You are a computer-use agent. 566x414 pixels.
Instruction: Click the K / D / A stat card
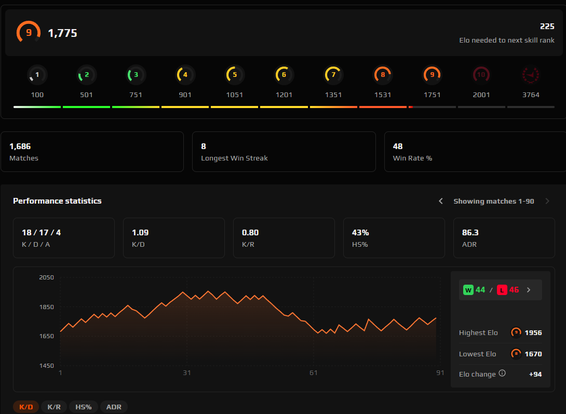coord(64,238)
